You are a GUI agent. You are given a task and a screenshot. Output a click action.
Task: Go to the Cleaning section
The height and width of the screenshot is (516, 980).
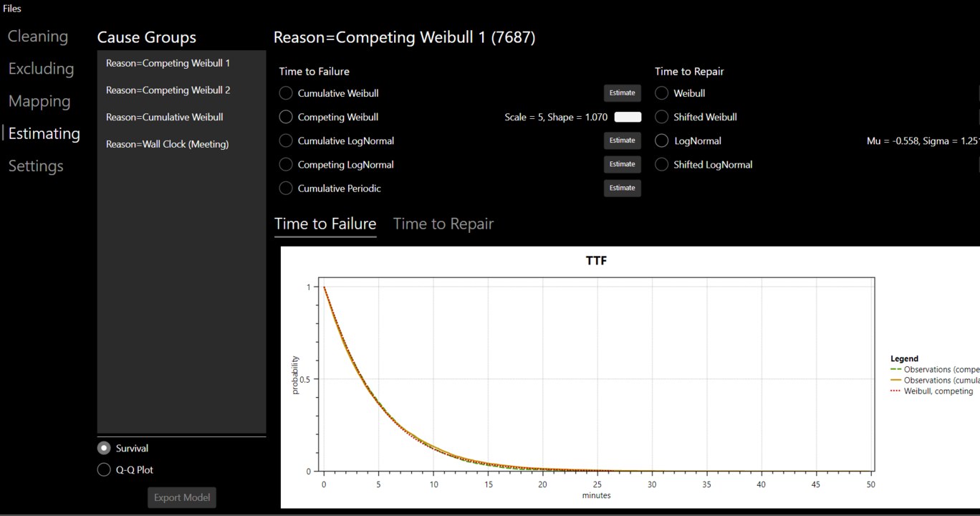coord(38,36)
